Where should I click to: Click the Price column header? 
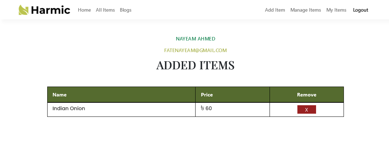[207, 95]
